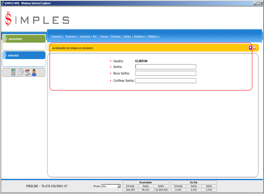264x194 pixels.
Task: Open the Grupo dropdown
Action: pyautogui.click(x=119, y=187)
